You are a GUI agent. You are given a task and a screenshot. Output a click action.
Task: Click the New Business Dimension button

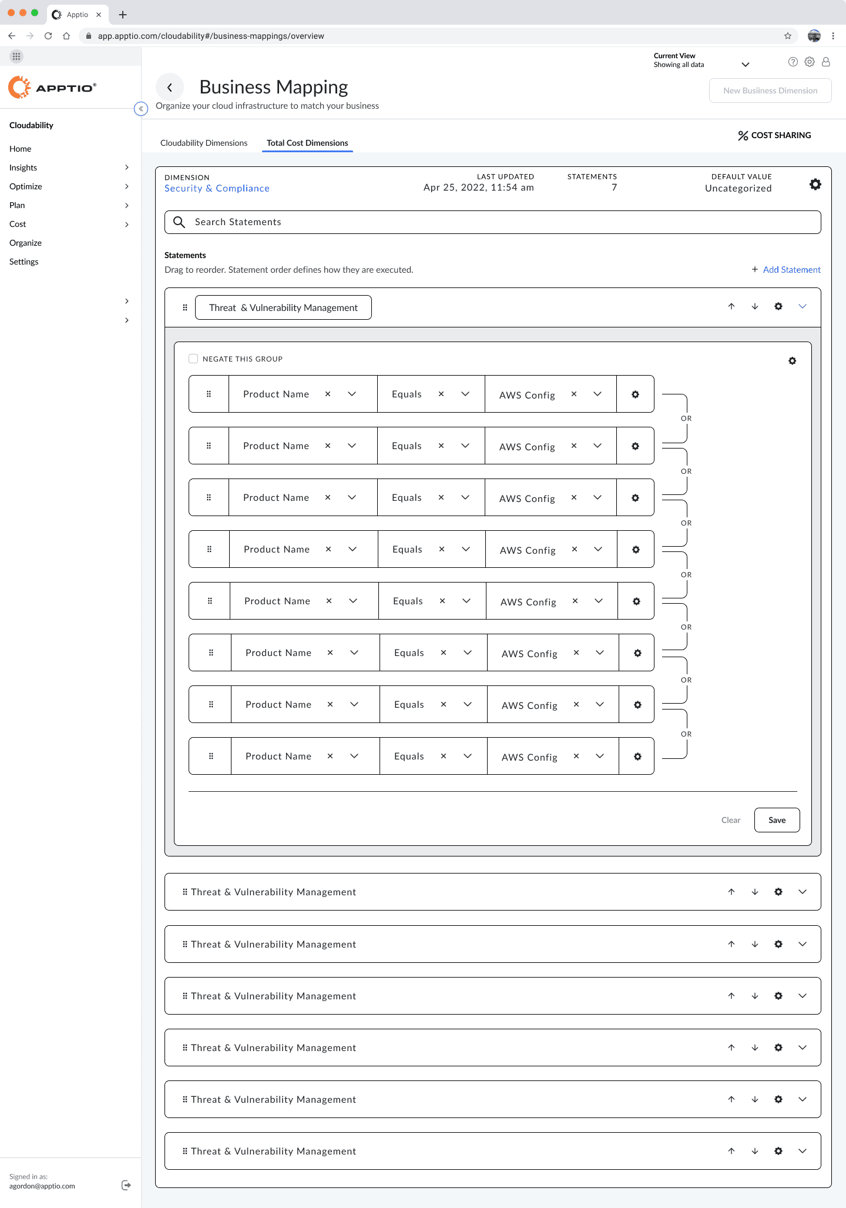coord(770,91)
